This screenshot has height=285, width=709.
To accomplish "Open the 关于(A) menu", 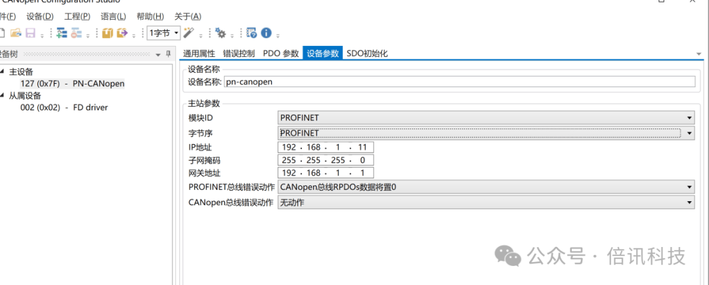I will click(x=188, y=16).
